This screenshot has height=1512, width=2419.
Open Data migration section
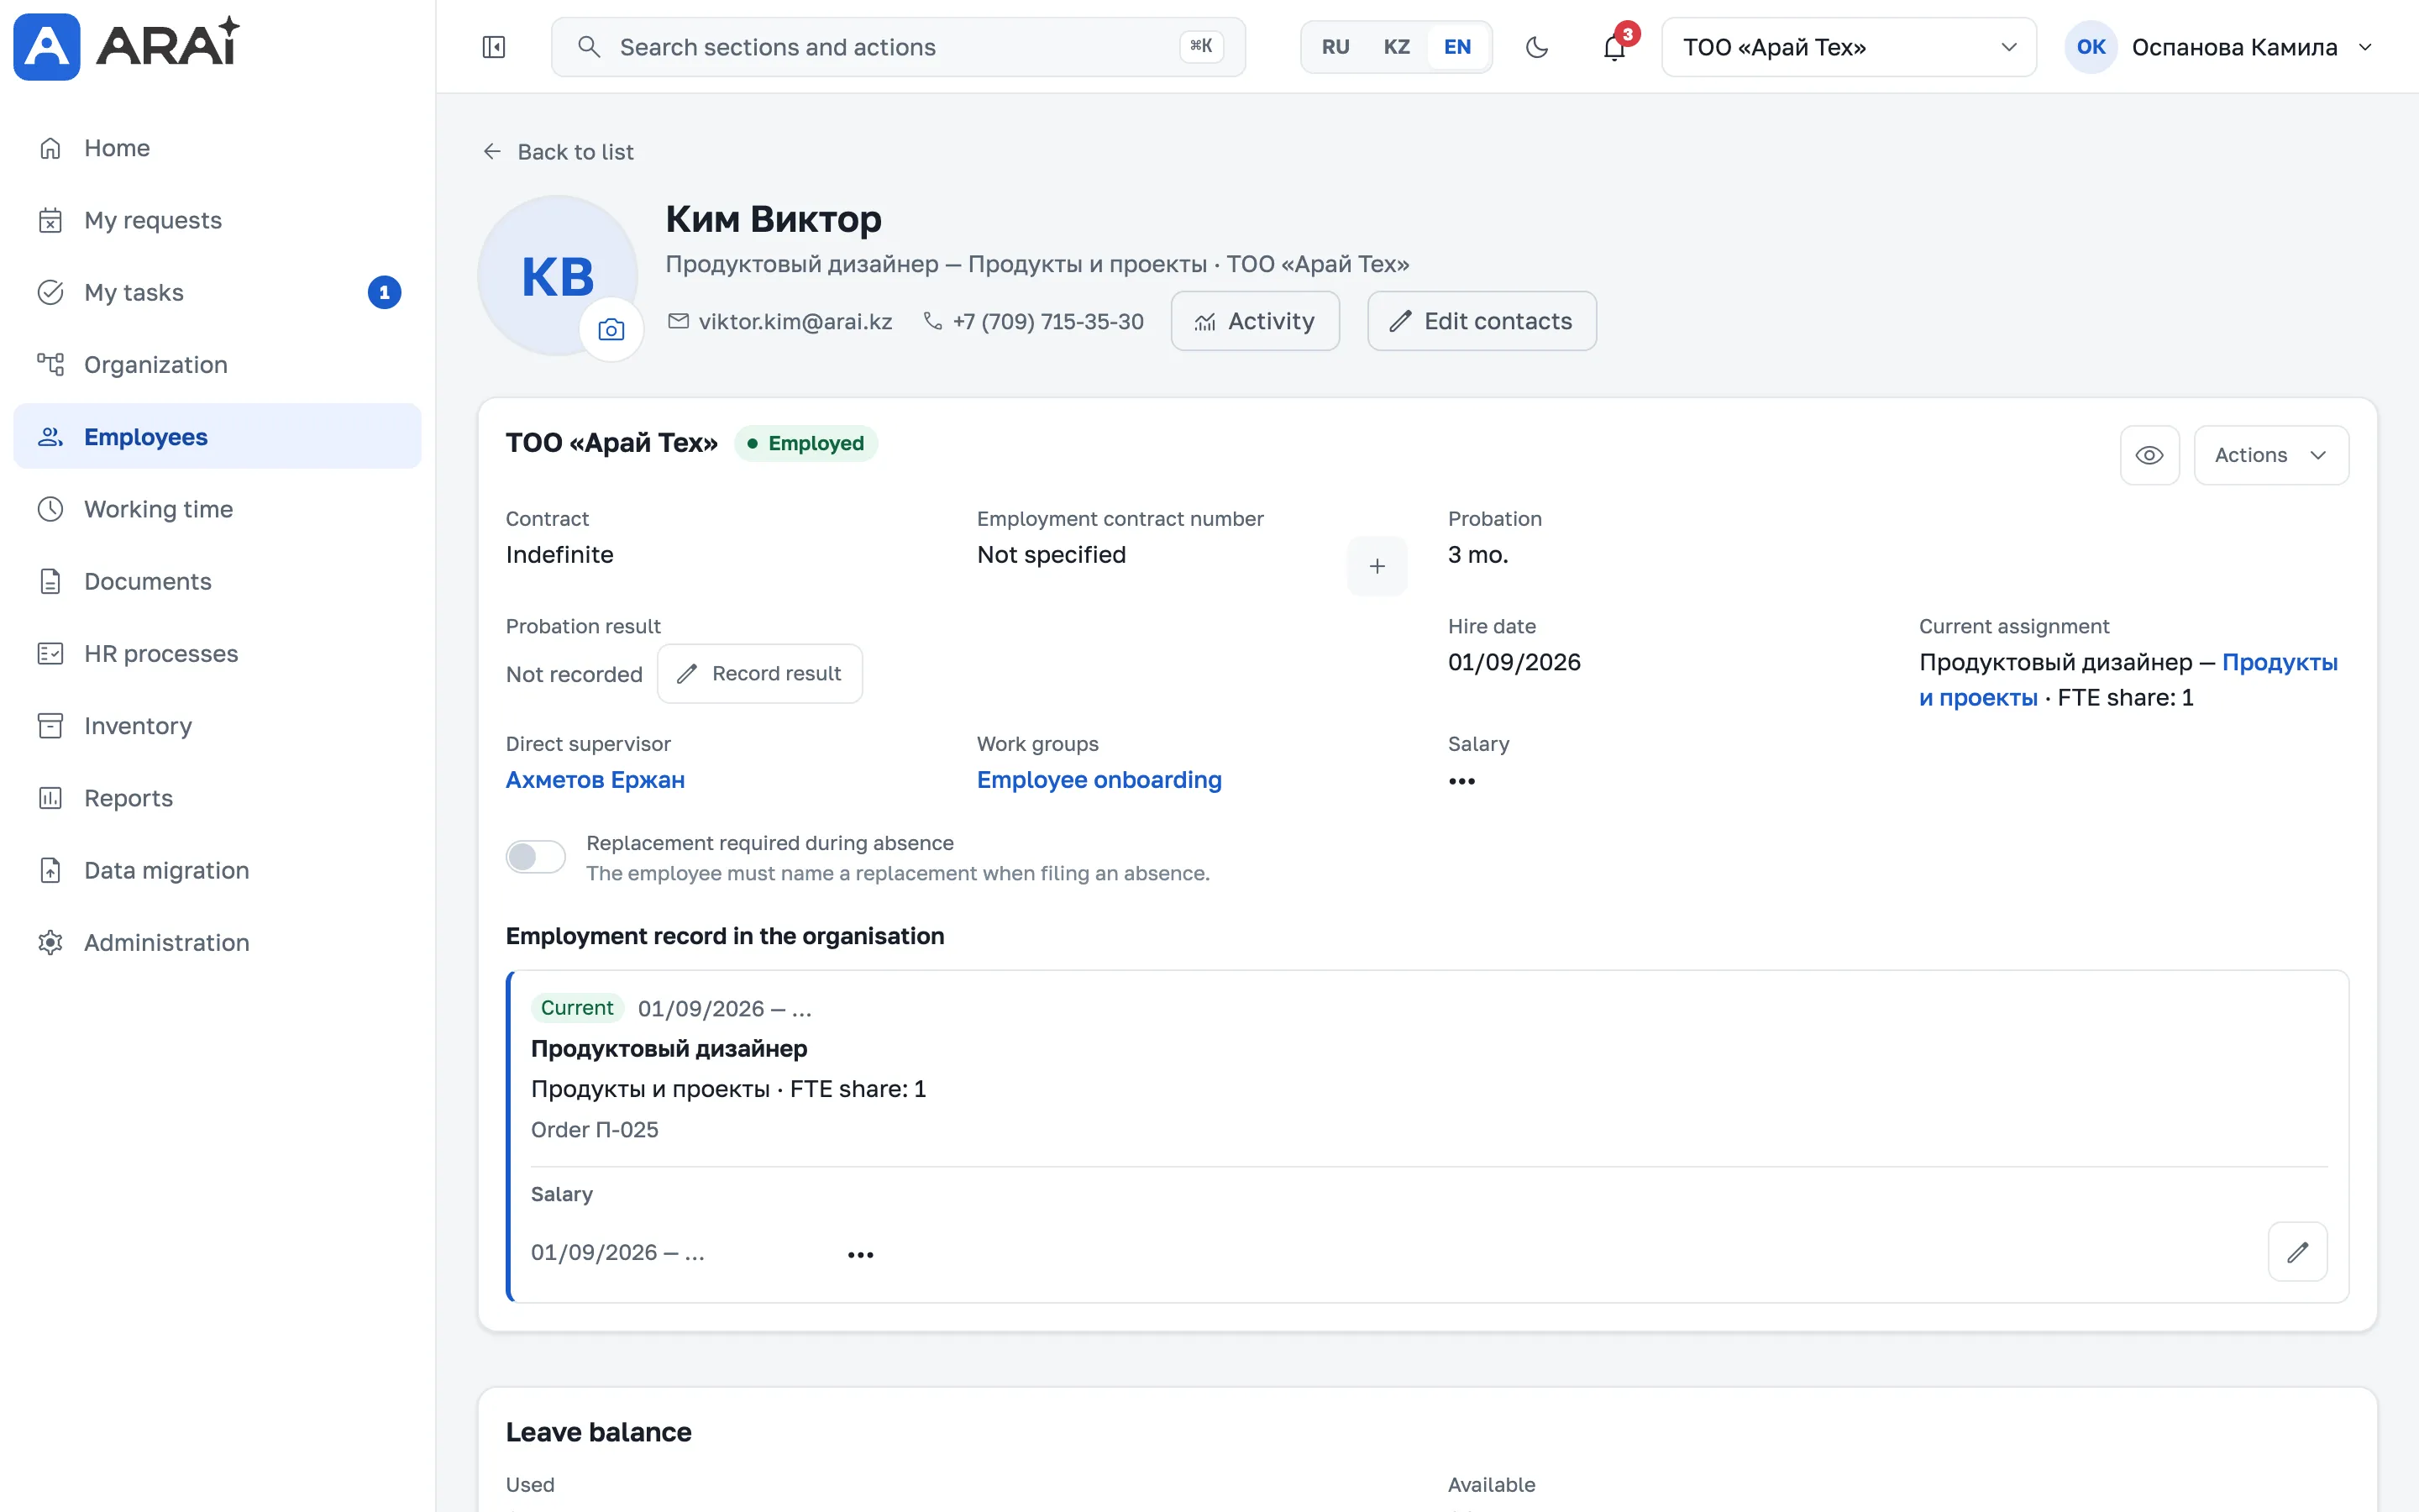point(217,870)
